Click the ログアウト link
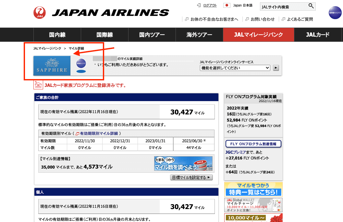343x222 pixels. click(x=210, y=5)
